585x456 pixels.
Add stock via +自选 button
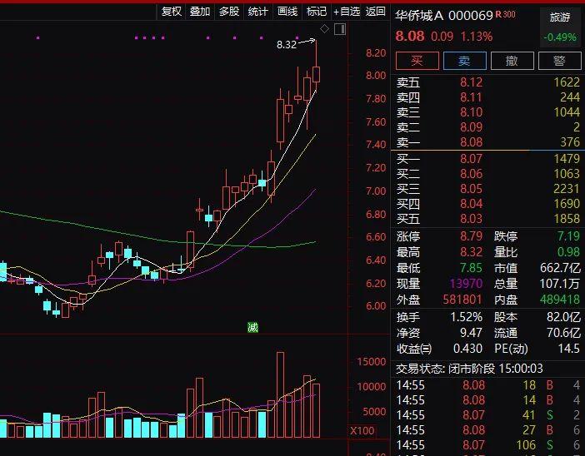pyautogui.click(x=347, y=11)
